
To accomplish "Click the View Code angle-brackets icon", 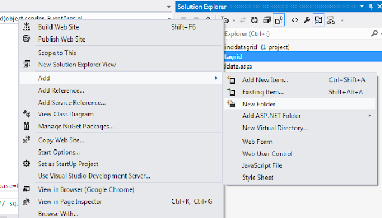I will coord(295,20).
